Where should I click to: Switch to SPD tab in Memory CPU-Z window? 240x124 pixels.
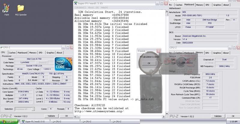click(207, 53)
